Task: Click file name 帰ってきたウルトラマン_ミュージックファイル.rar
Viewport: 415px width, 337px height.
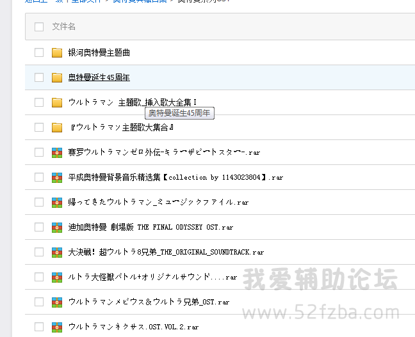Action: (158, 202)
